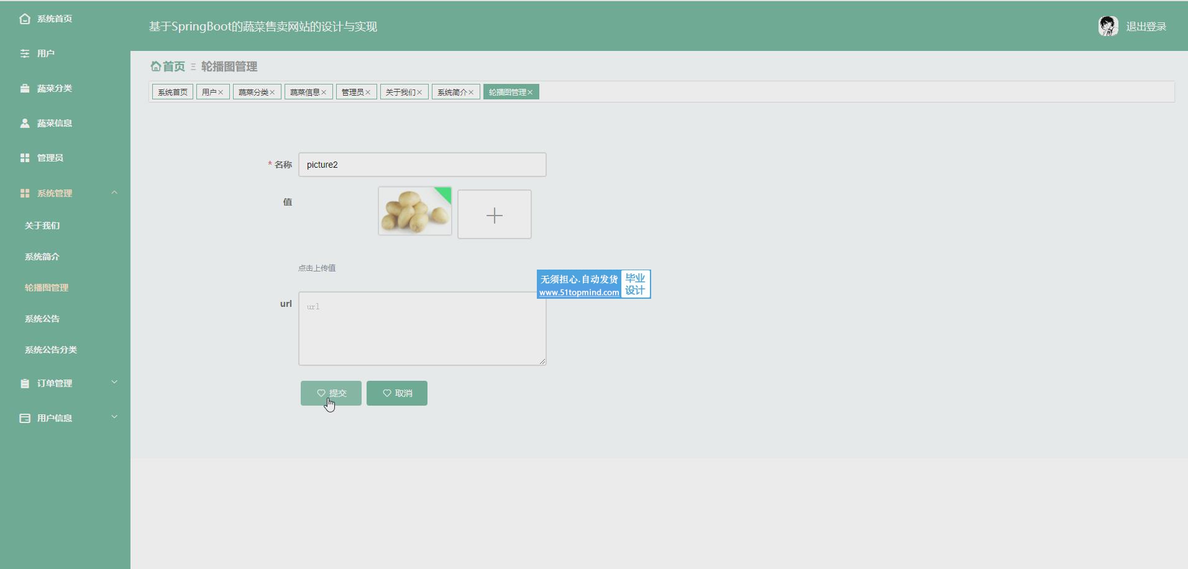Click the green checkmark corner on potato image
Image resolution: width=1188 pixels, height=569 pixels.
pyautogui.click(x=444, y=193)
